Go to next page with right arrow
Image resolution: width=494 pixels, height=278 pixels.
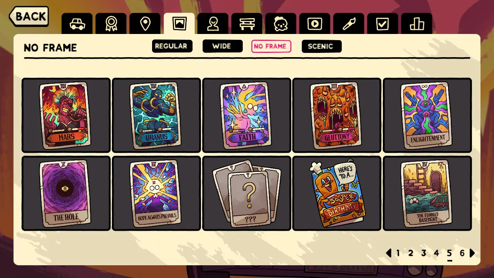[x=472, y=253]
